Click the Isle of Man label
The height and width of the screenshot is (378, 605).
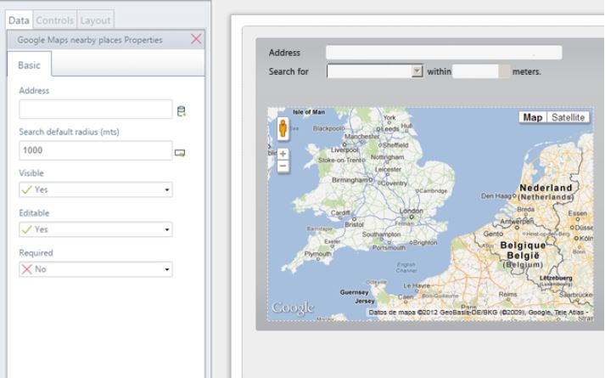point(309,112)
